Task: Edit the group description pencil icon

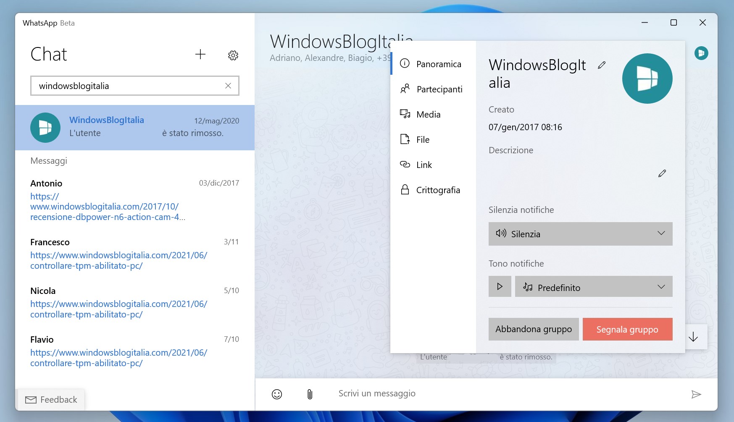Action: [x=662, y=173]
